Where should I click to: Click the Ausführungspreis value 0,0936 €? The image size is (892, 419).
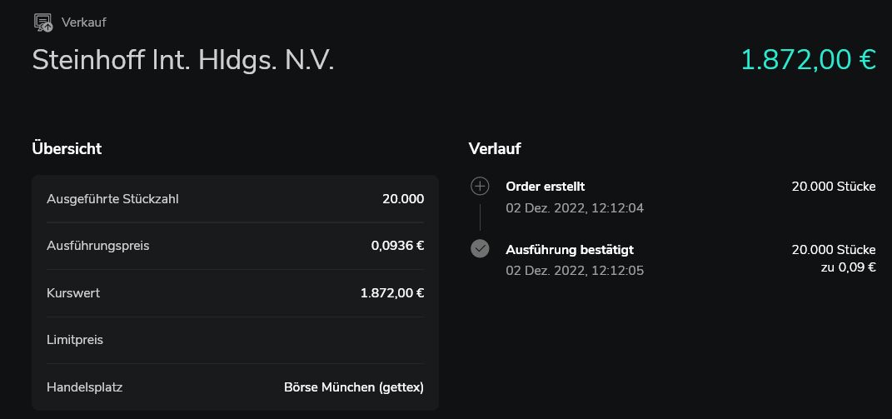[397, 246]
